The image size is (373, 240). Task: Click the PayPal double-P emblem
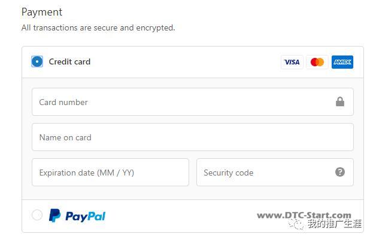point(54,216)
